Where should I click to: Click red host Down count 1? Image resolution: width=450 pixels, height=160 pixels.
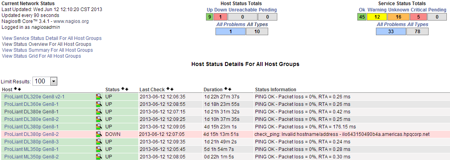221,17
